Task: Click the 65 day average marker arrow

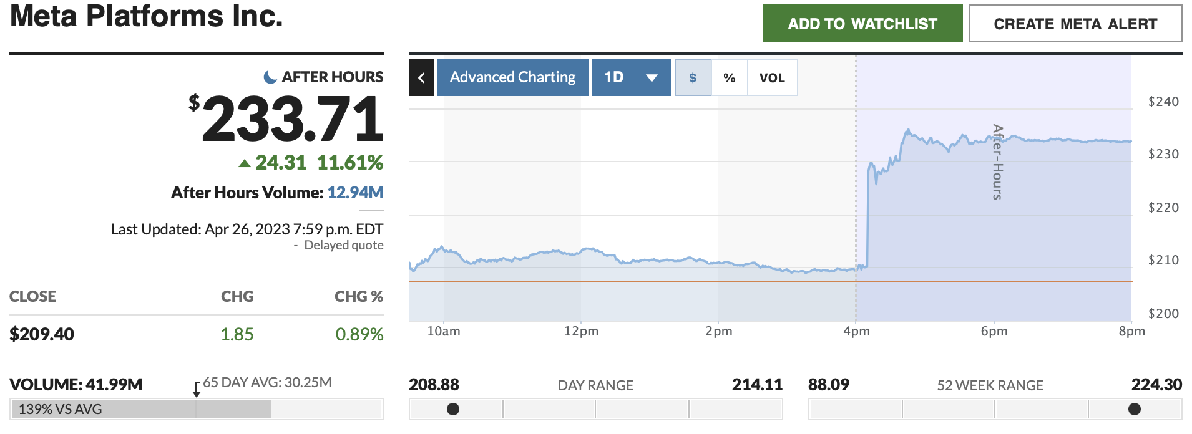Action: pos(197,391)
